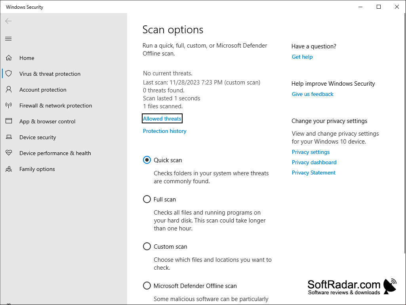Image resolution: width=406 pixels, height=305 pixels.
Task: Click the Home house icon
Action: click(x=9, y=58)
